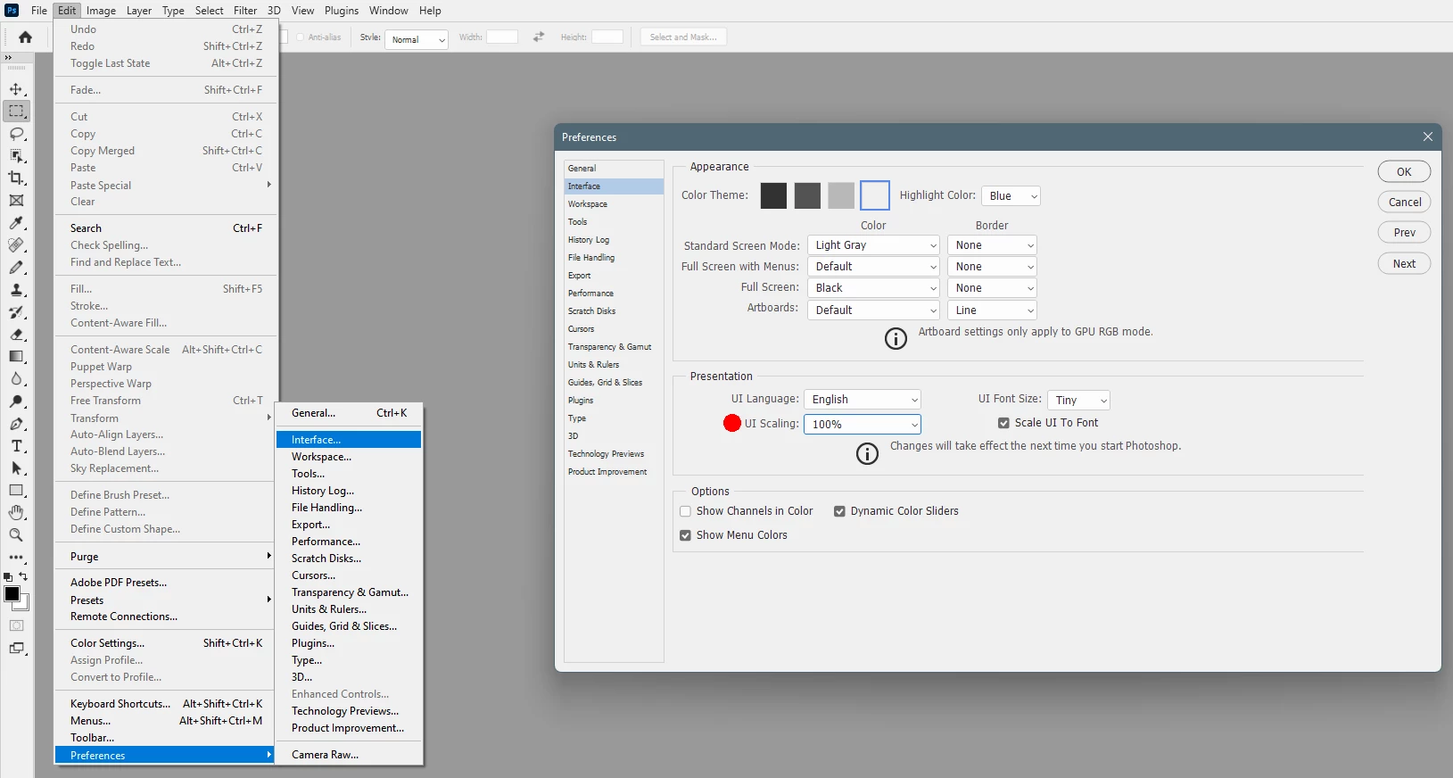Viewport: 1453px width, 778px height.
Task: Click the Next button
Action: point(1404,263)
